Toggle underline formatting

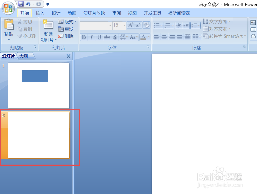coord(99,37)
